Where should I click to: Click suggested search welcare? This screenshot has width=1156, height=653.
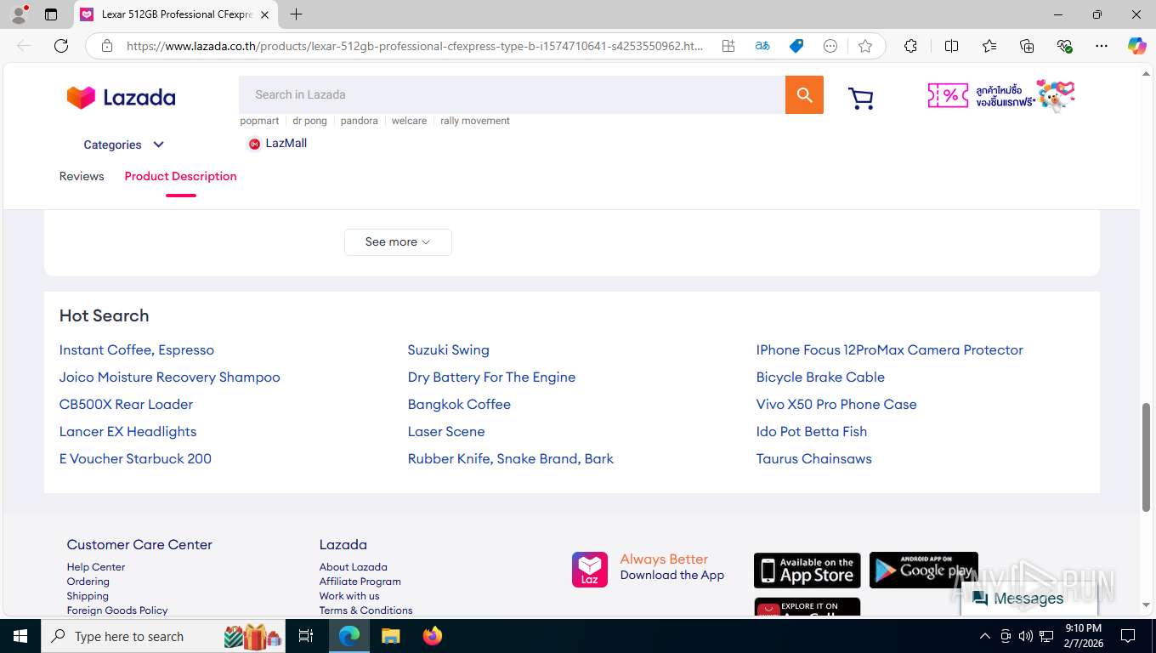(409, 121)
